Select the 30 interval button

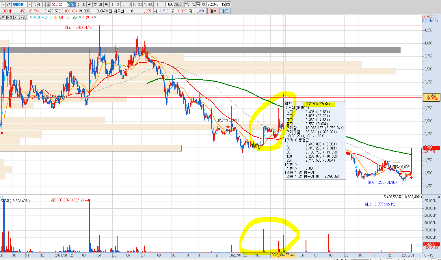pyautogui.click(x=140, y=4)
